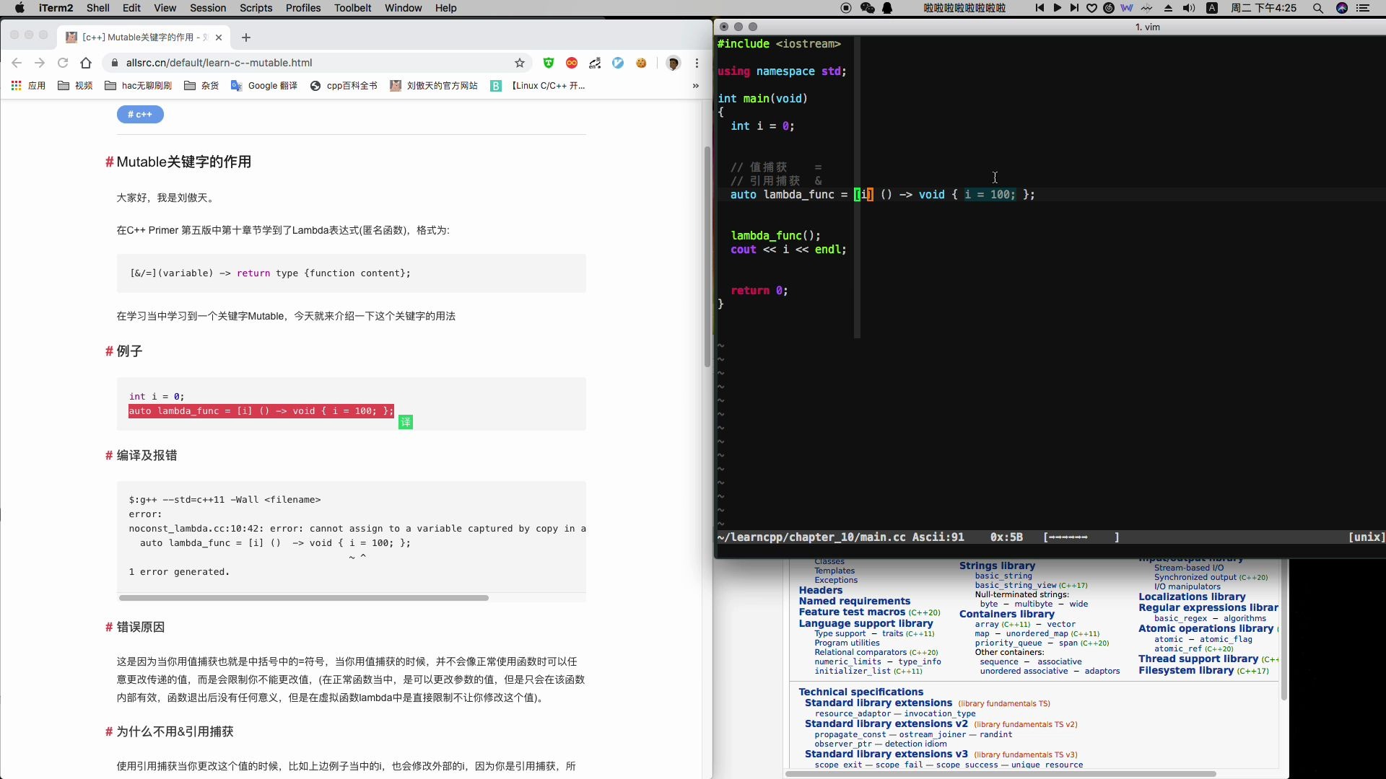1386x779 pixels.
Task: Click the WeChat icon in macOS menu bar
Action: pyautogui.click(x=867, y=8)
